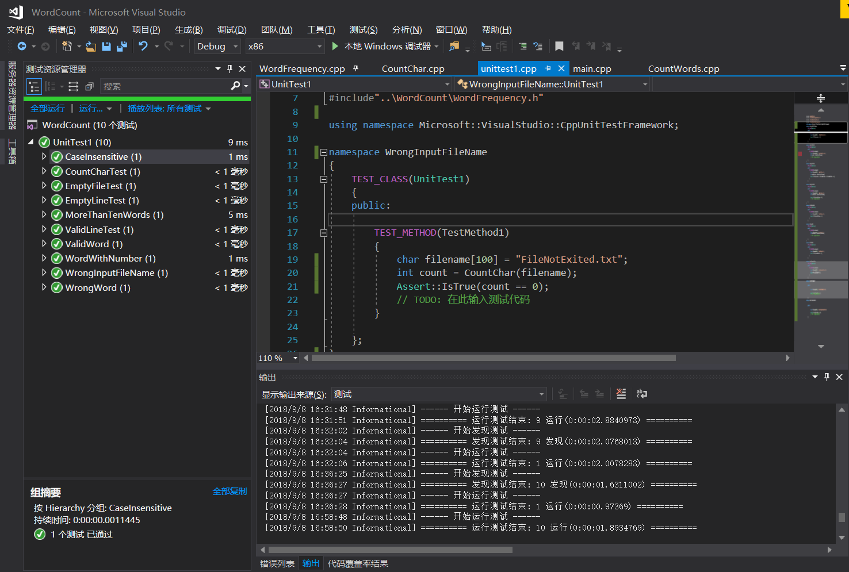The image size is (849, 572).
Task: Open the 工具箱 side tab
Action: tap(12, 151)
